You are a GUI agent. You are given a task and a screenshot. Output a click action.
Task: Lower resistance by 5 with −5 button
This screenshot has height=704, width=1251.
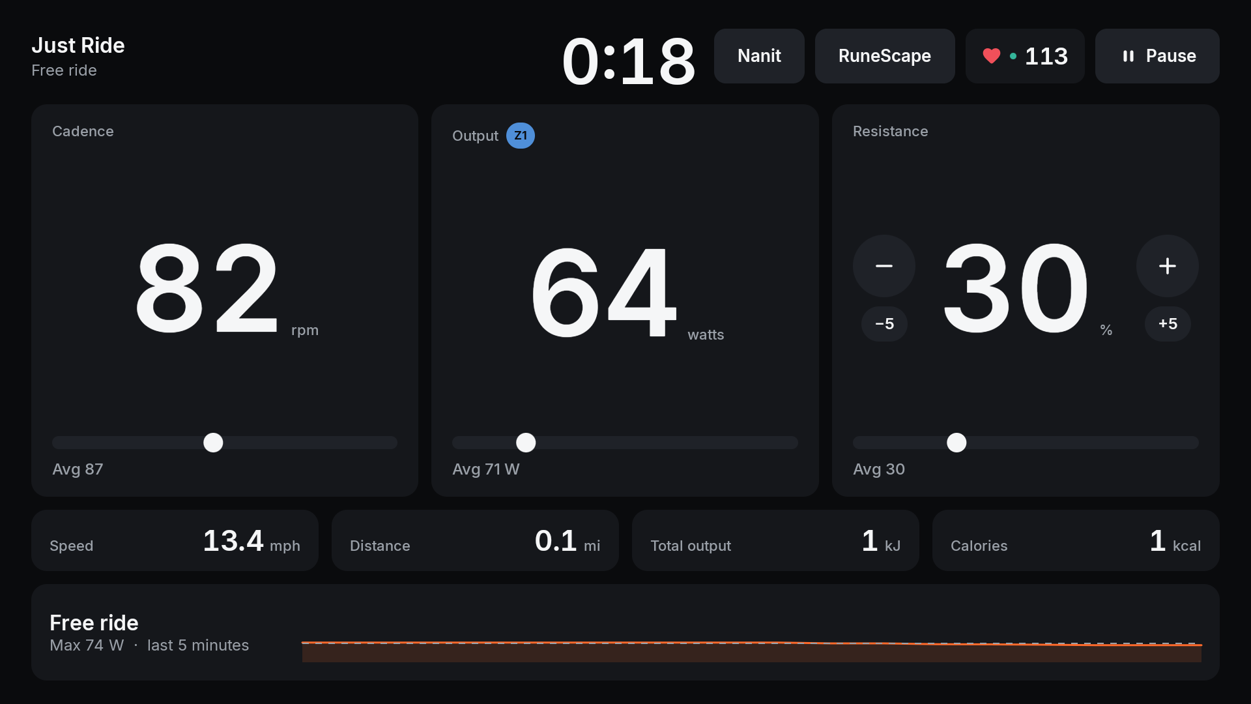(x=884, y=324)
